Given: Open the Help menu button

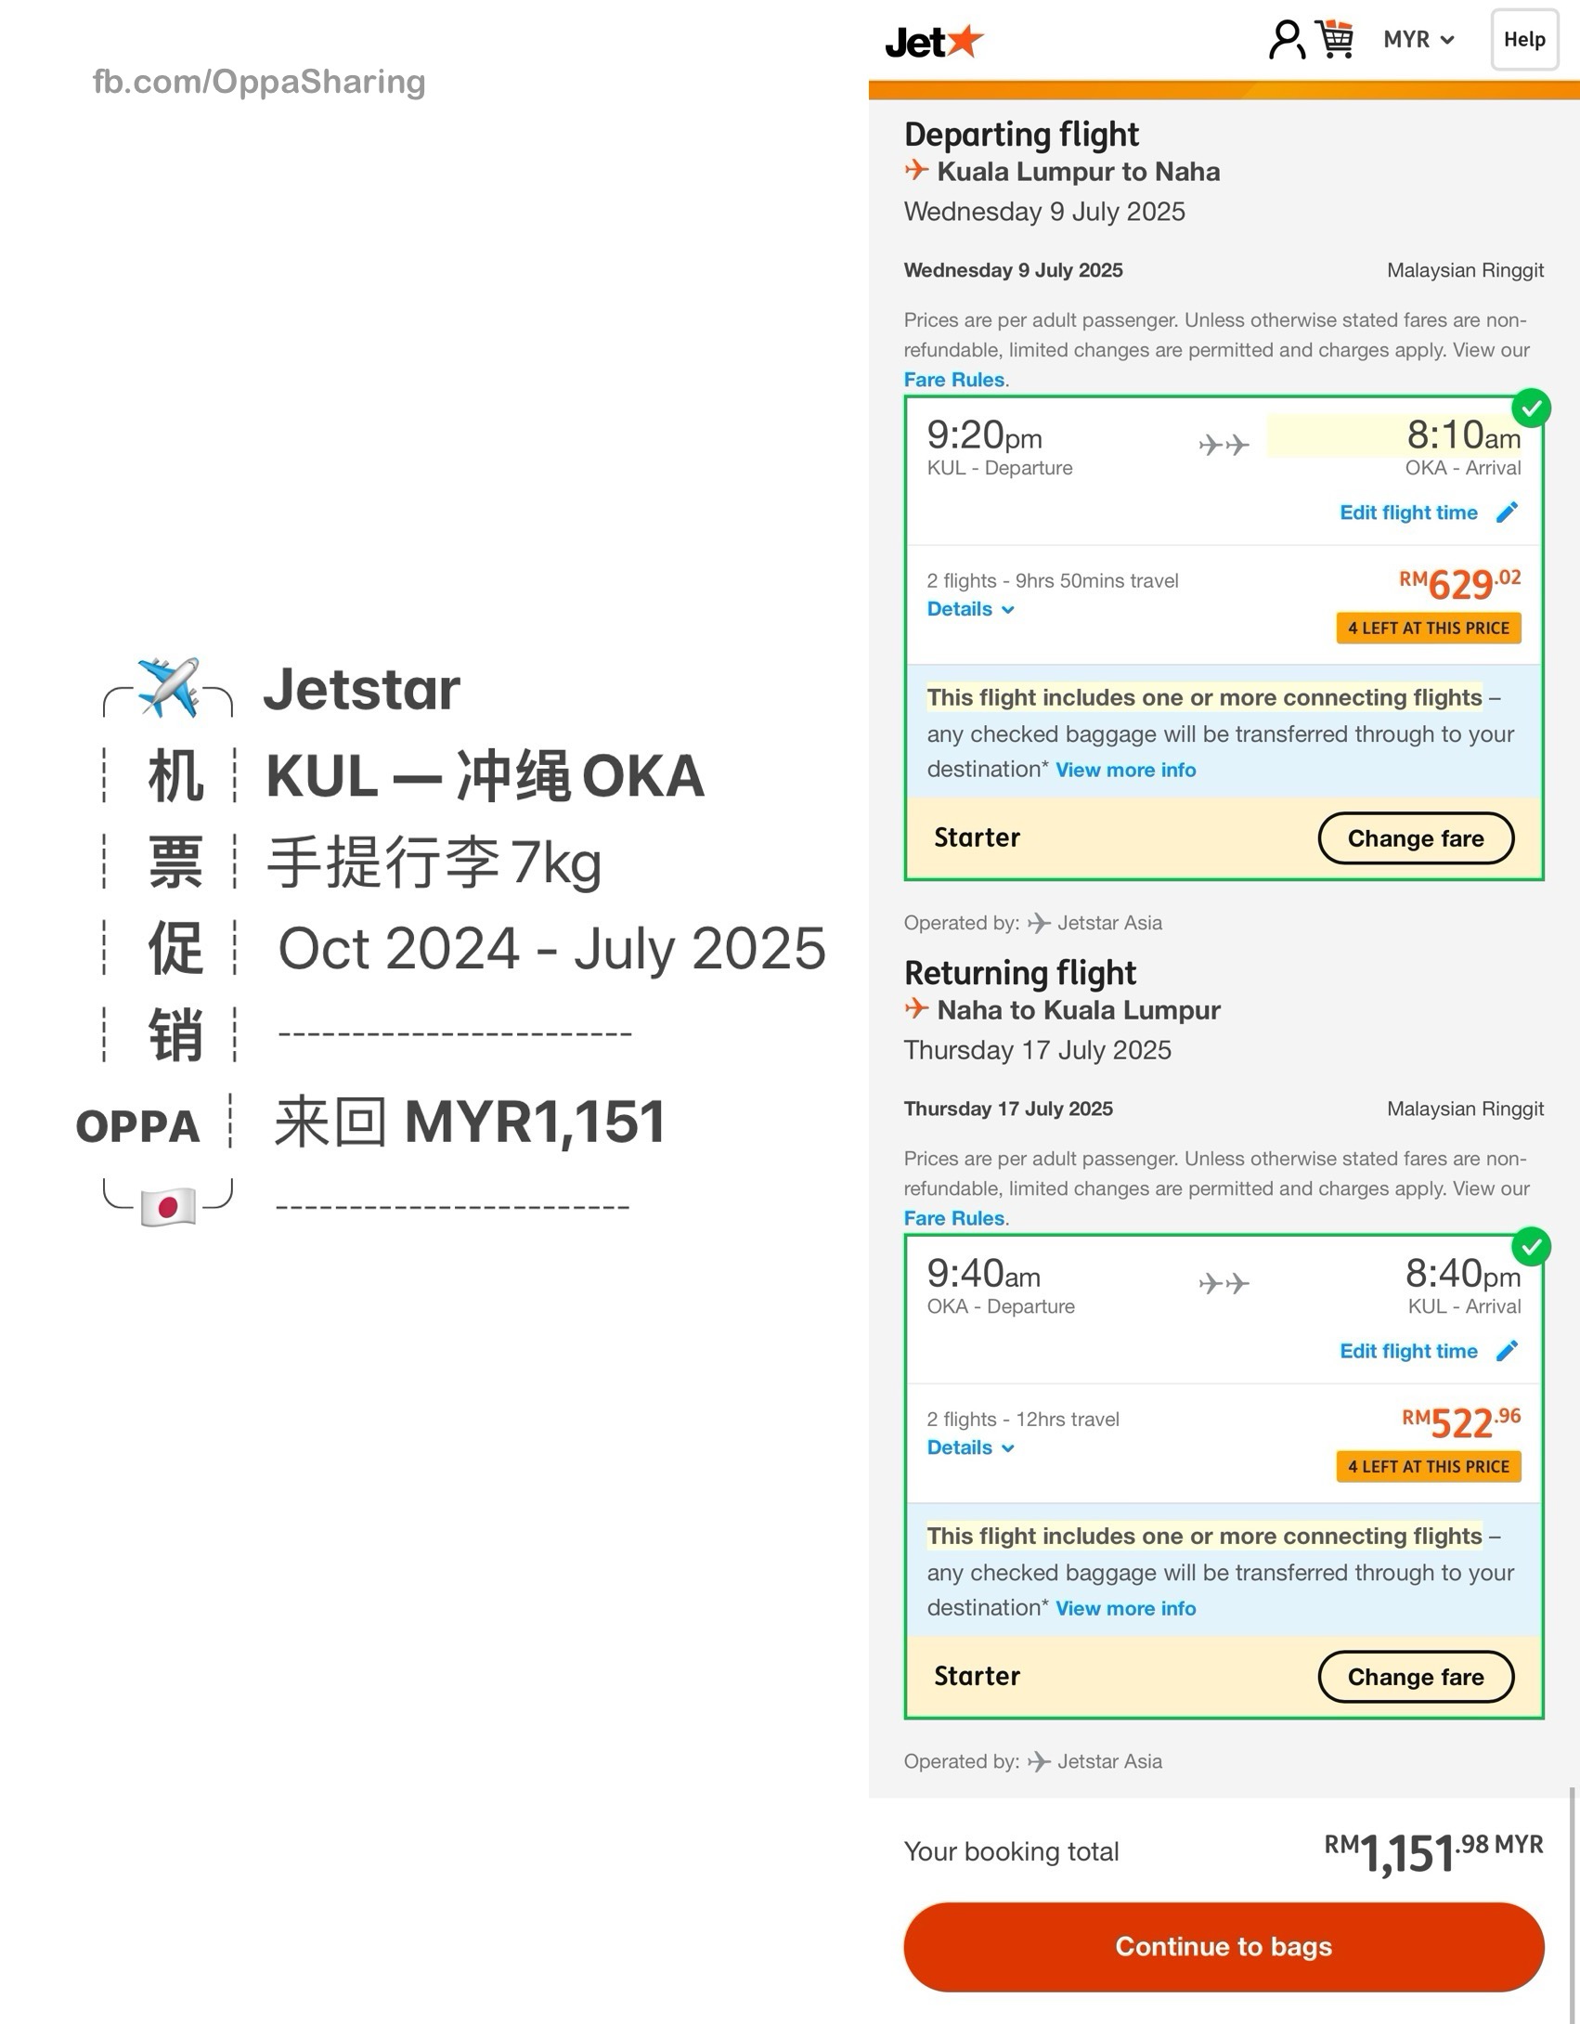Looking at the screenshot, I should tap(1524, 40).
